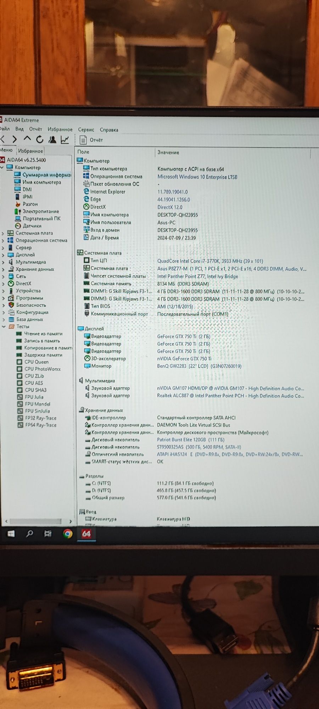The image size is (319, 709).
Task: Expand the Хранение данных tree node
Action: [x=3, y=269]
